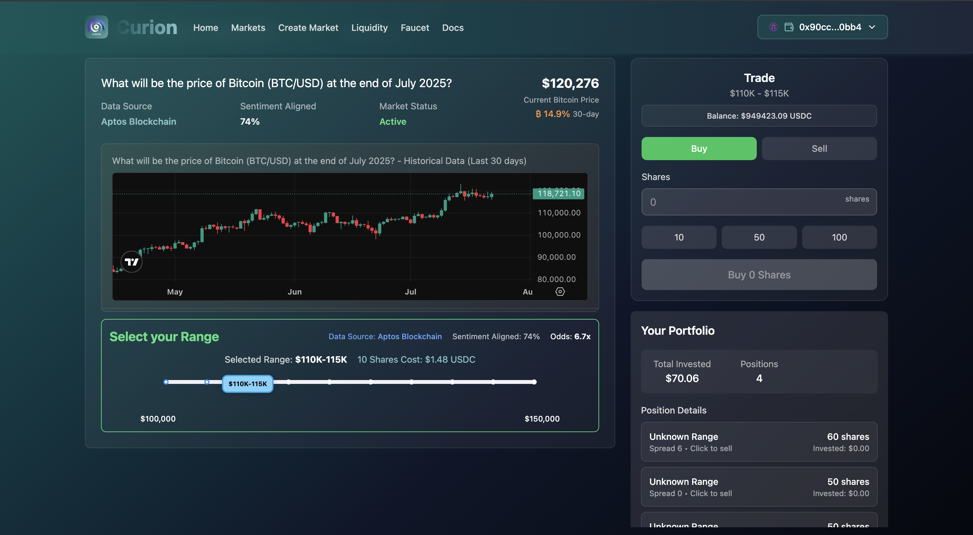Click the Sentiment Aligned 74% value
Viewport: 973px width, 535px height.
249,122
